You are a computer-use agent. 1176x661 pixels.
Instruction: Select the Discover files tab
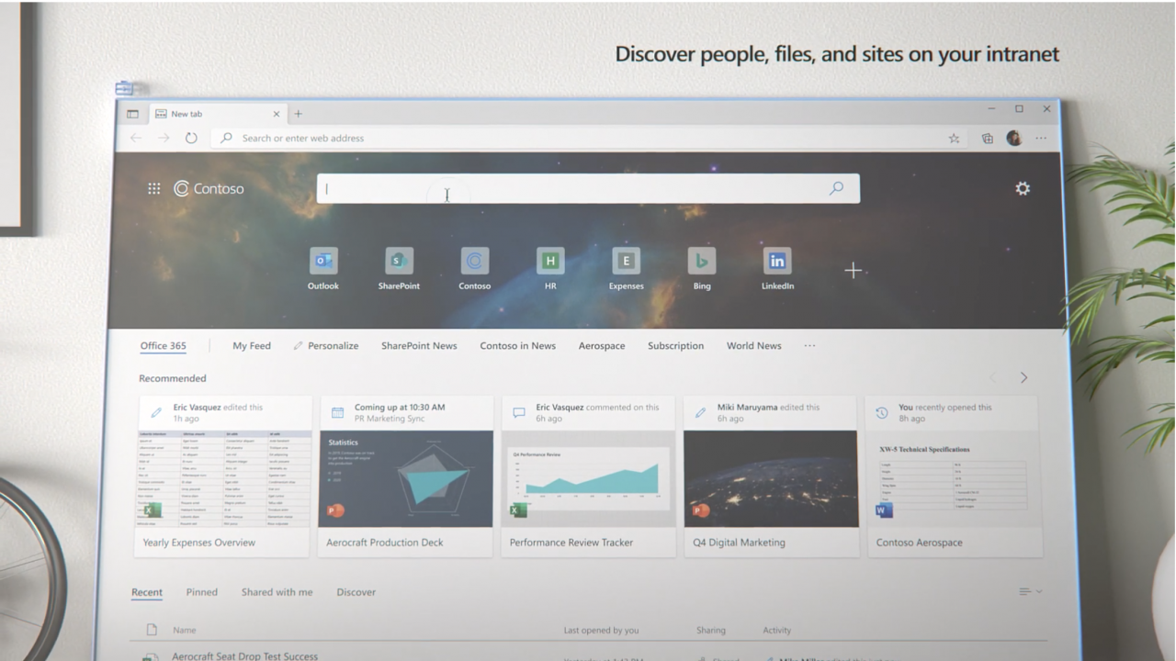tap(356, 592)
